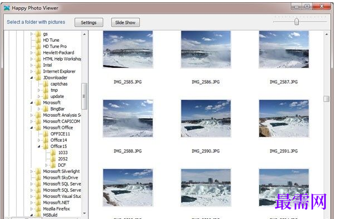Click the folder tree scroll up arrow

tap(84, 34)
